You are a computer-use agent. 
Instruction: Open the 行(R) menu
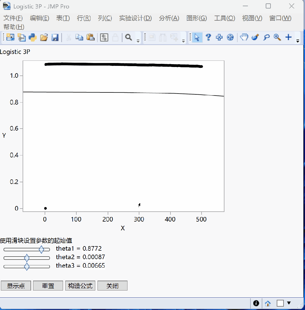point(84,18)
